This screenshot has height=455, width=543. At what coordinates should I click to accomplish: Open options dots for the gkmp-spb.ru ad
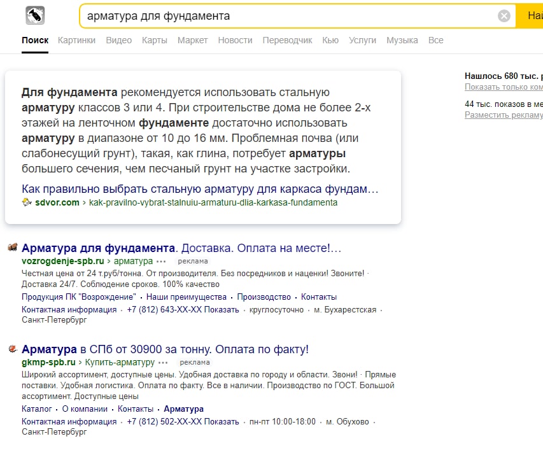pos(163,363)
